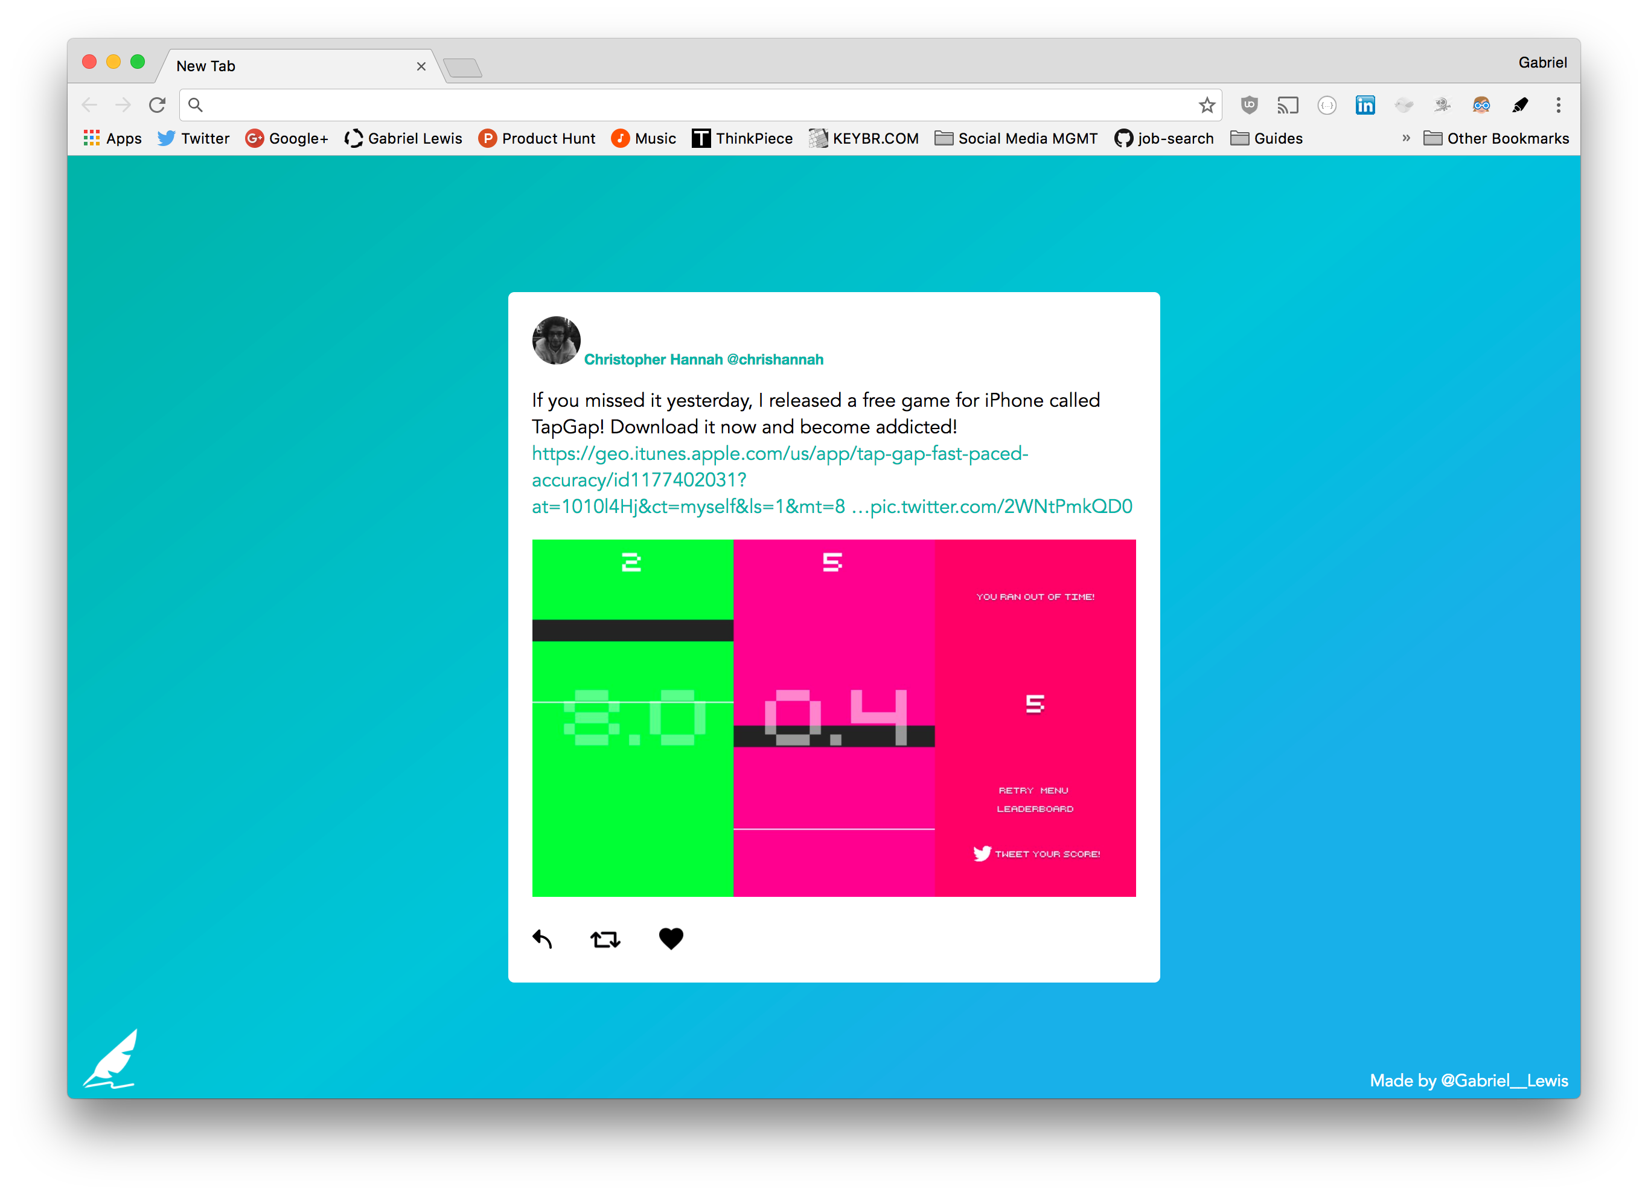
Task: Click the Made by @Gabriel__Lewis credit
Action: click(1468, 1080)
